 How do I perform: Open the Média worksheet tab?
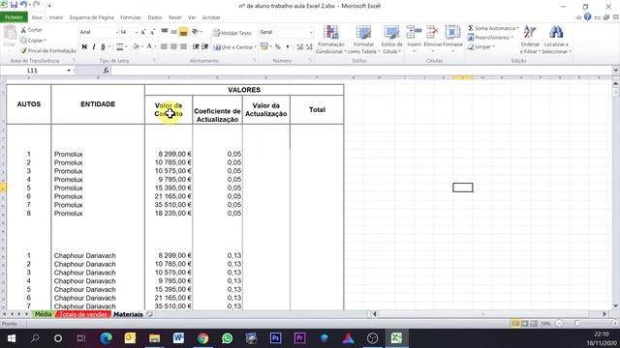tap(43, 314)
